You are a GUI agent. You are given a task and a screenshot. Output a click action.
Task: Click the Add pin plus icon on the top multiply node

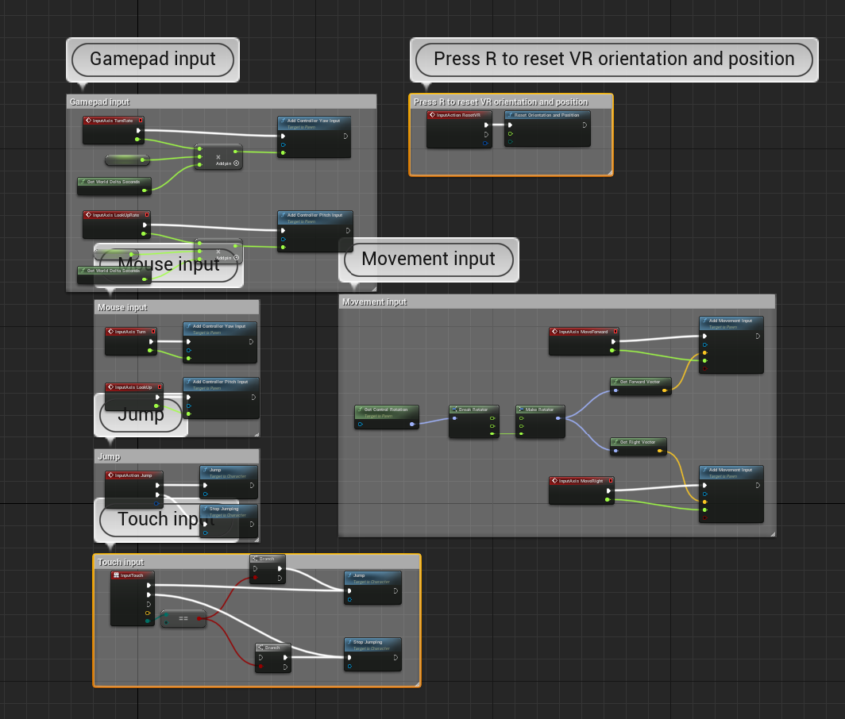[236, 163]
